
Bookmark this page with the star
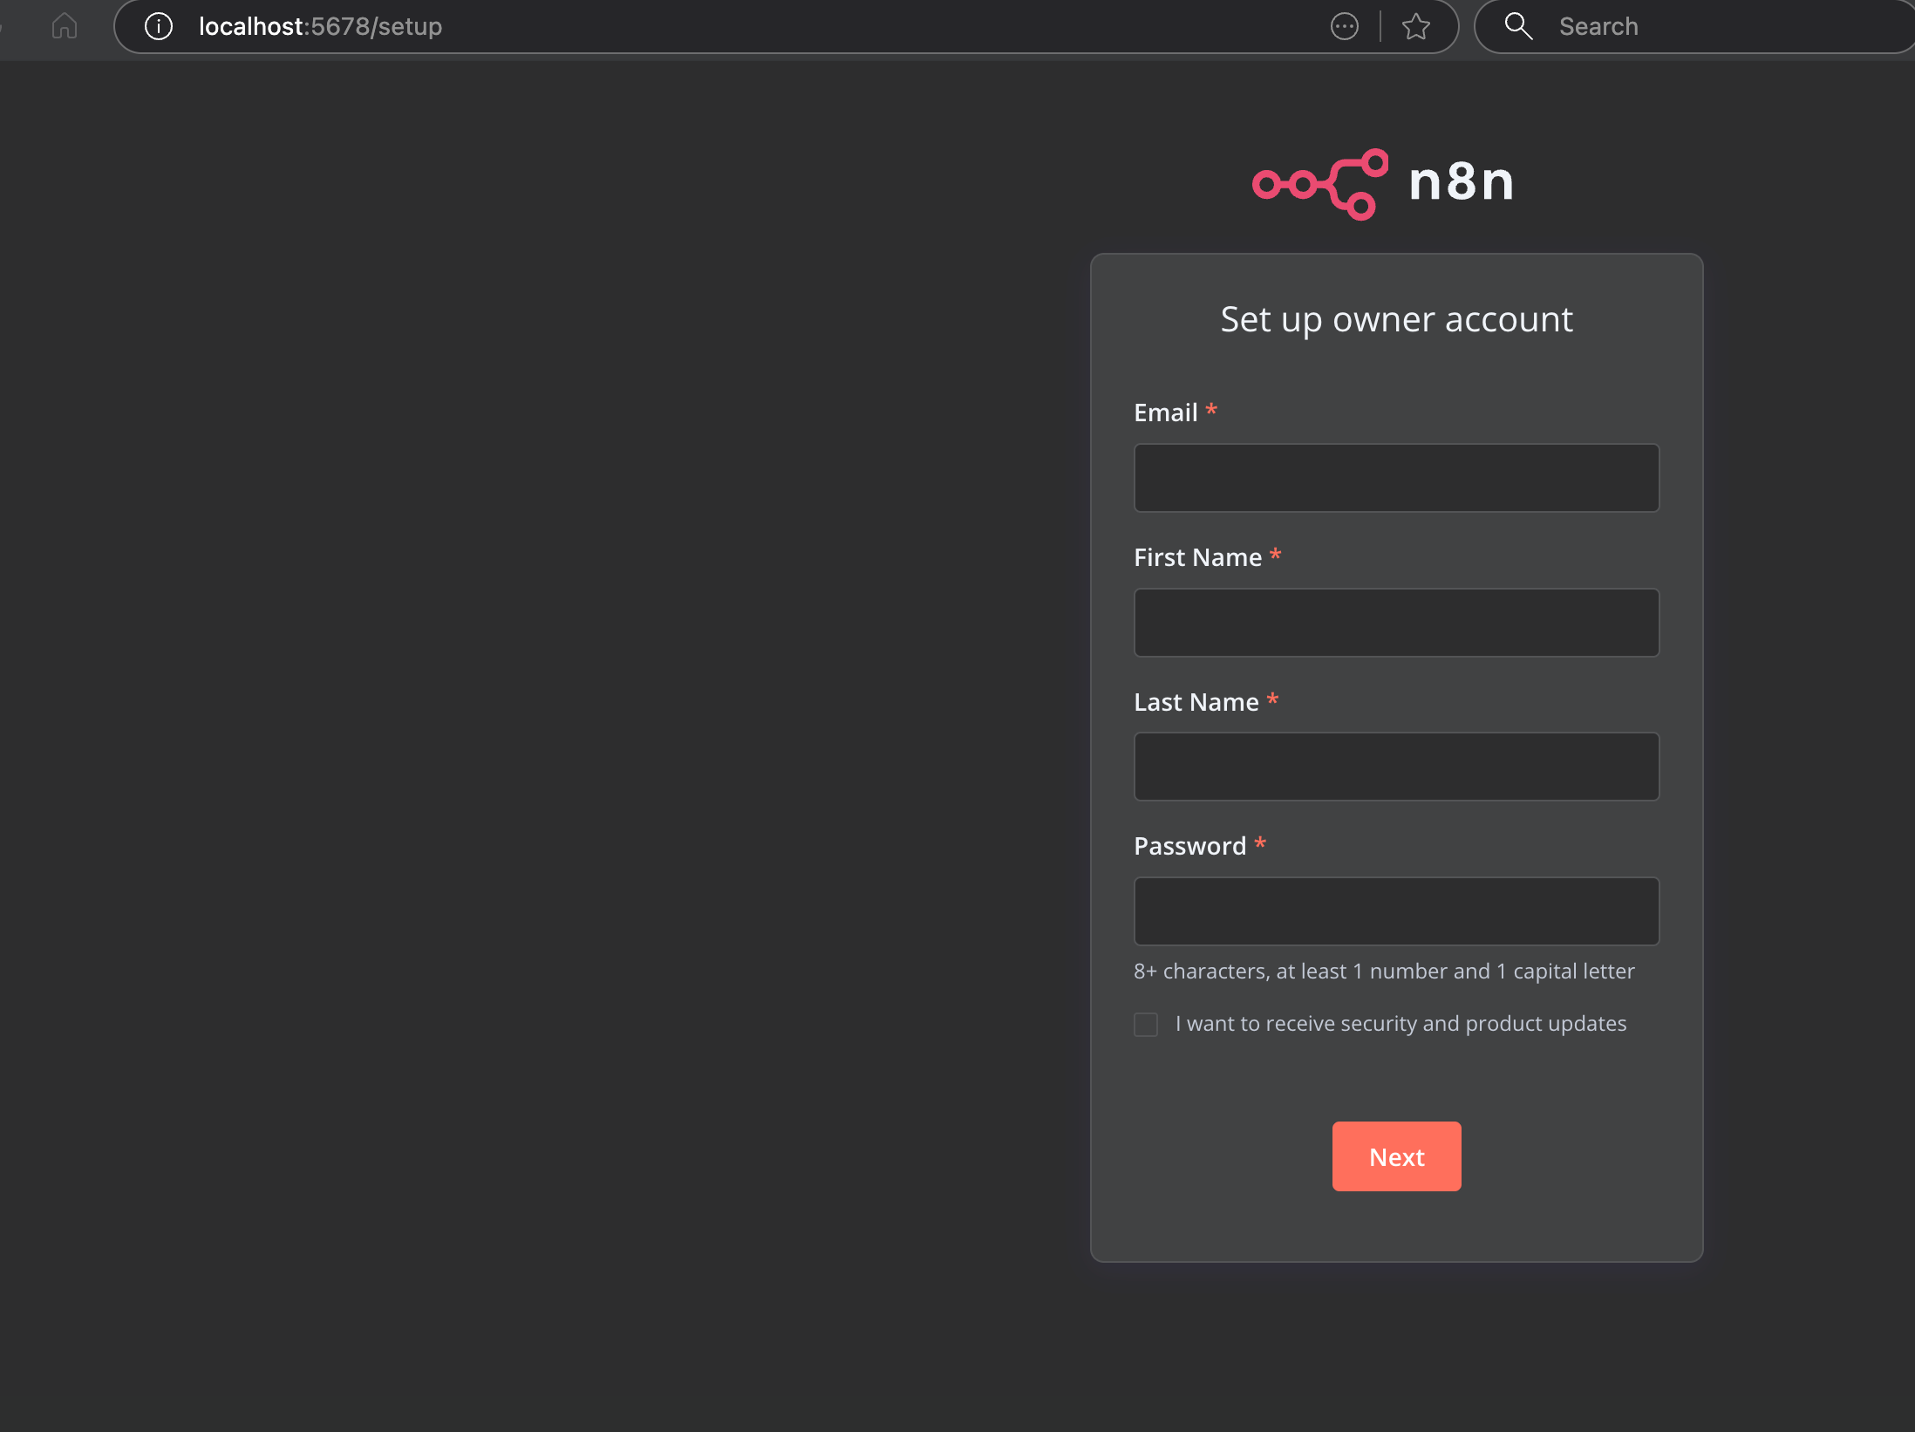[x=1415, y=26]
